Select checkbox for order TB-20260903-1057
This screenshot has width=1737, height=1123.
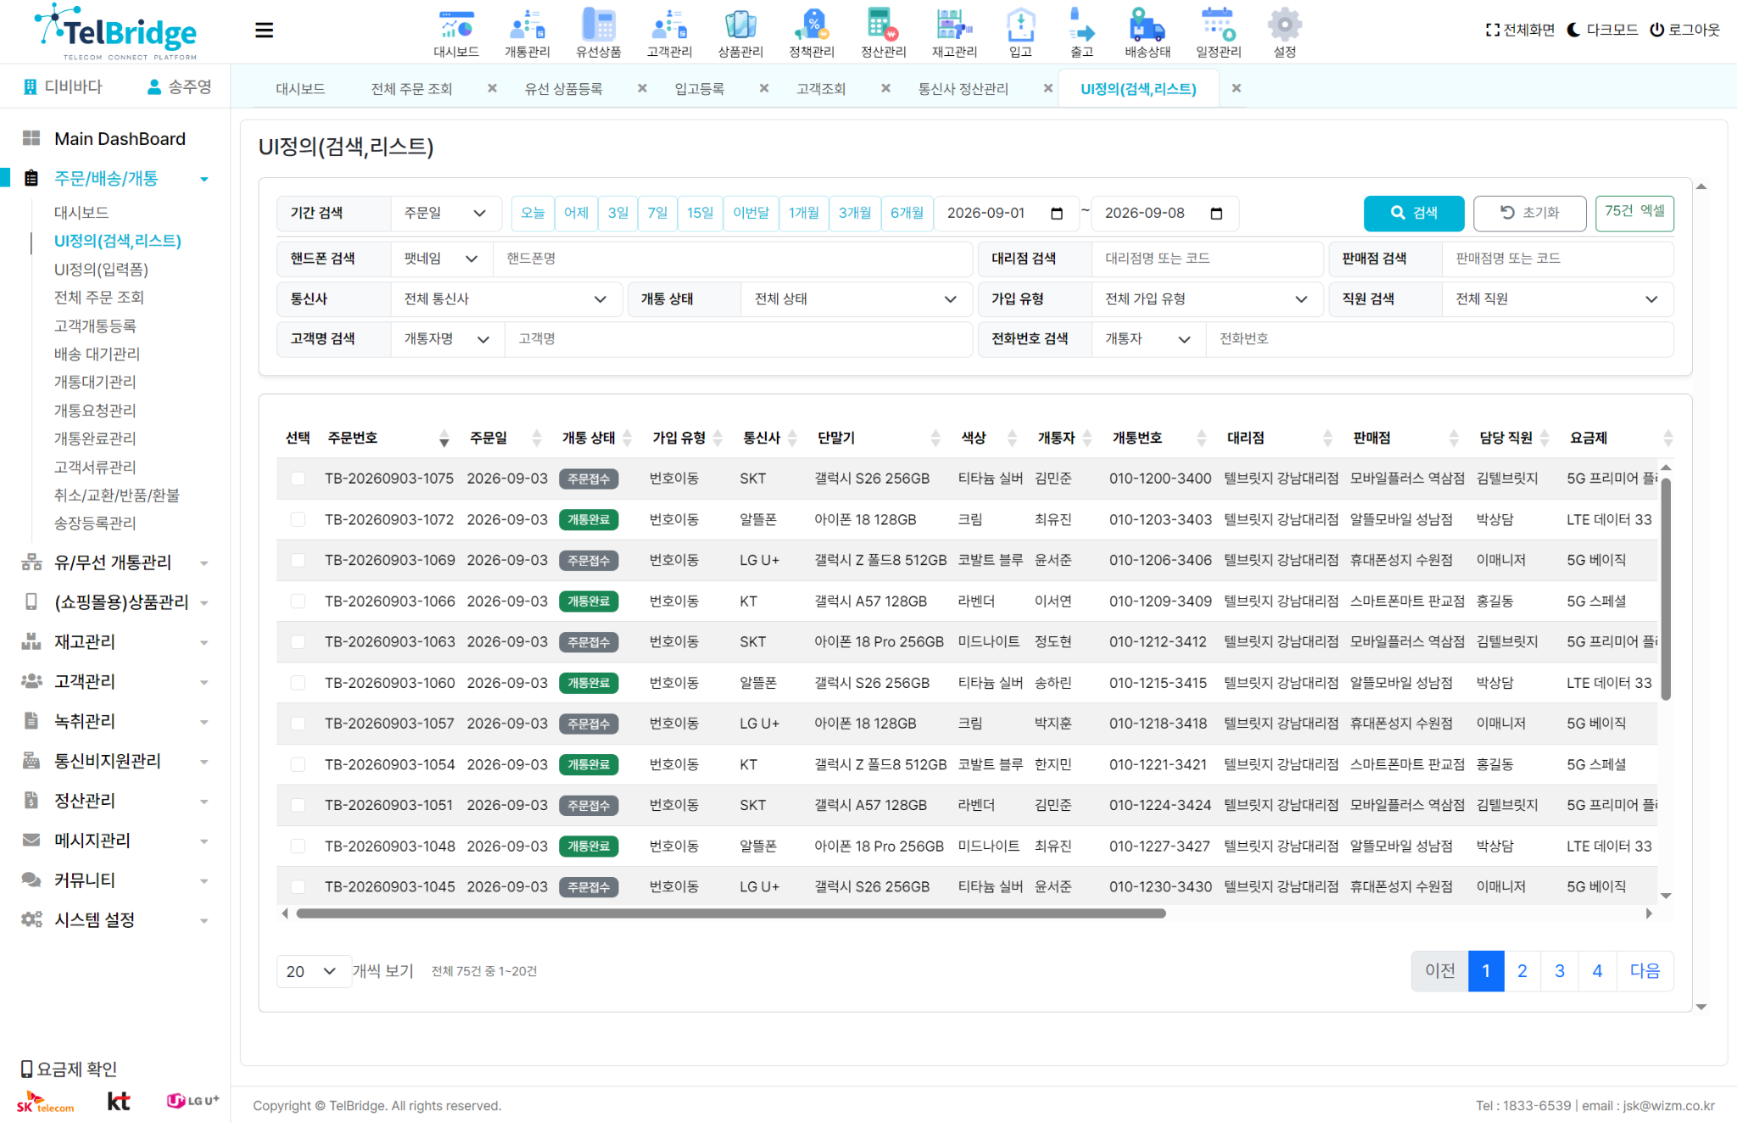298,724
